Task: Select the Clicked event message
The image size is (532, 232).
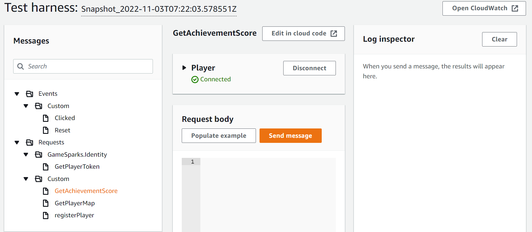Action: [x=65, y=118]
